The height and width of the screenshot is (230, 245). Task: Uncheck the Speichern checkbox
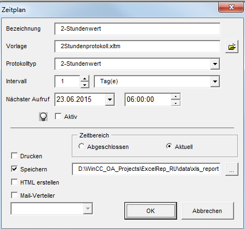click(14, 169)
